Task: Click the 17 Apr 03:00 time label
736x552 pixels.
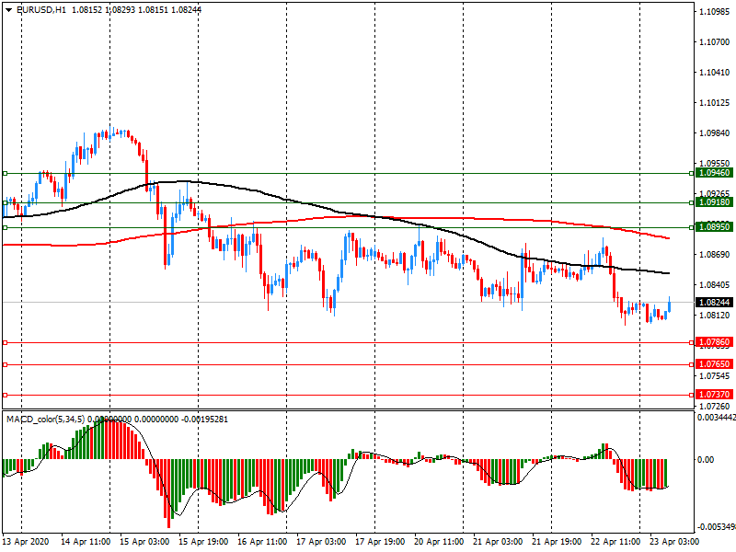Action: (x=321, y=542)
